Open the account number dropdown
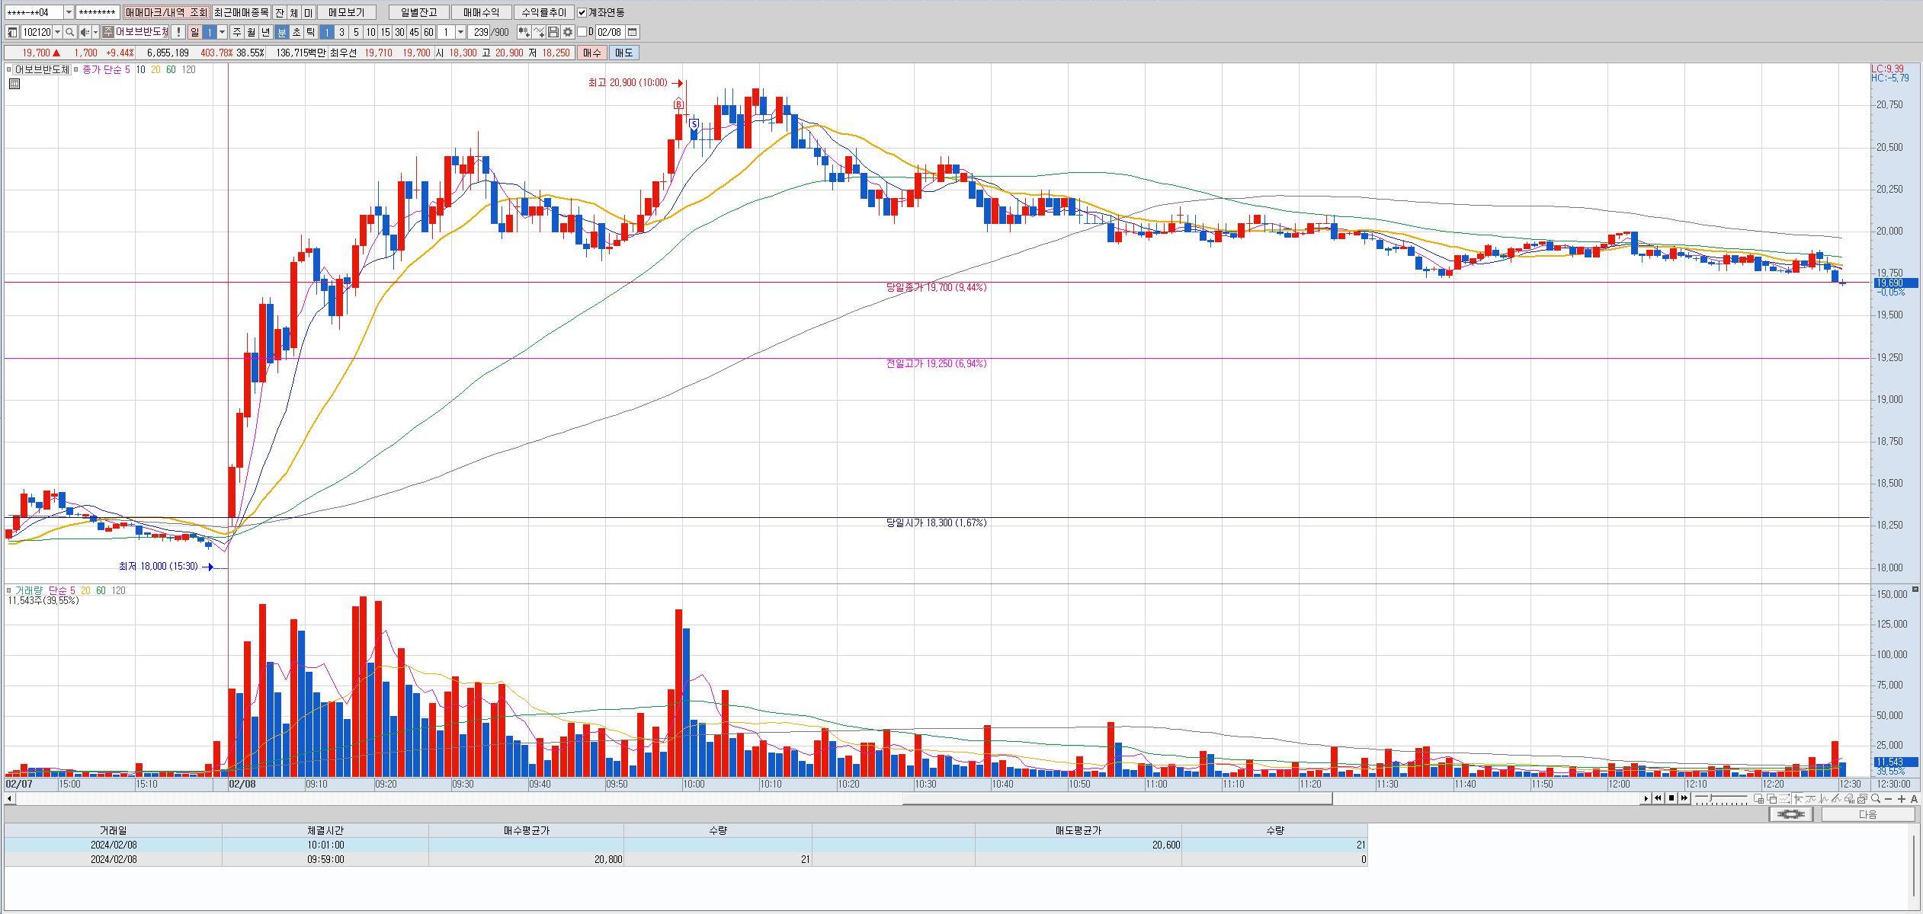 point(69,12)
